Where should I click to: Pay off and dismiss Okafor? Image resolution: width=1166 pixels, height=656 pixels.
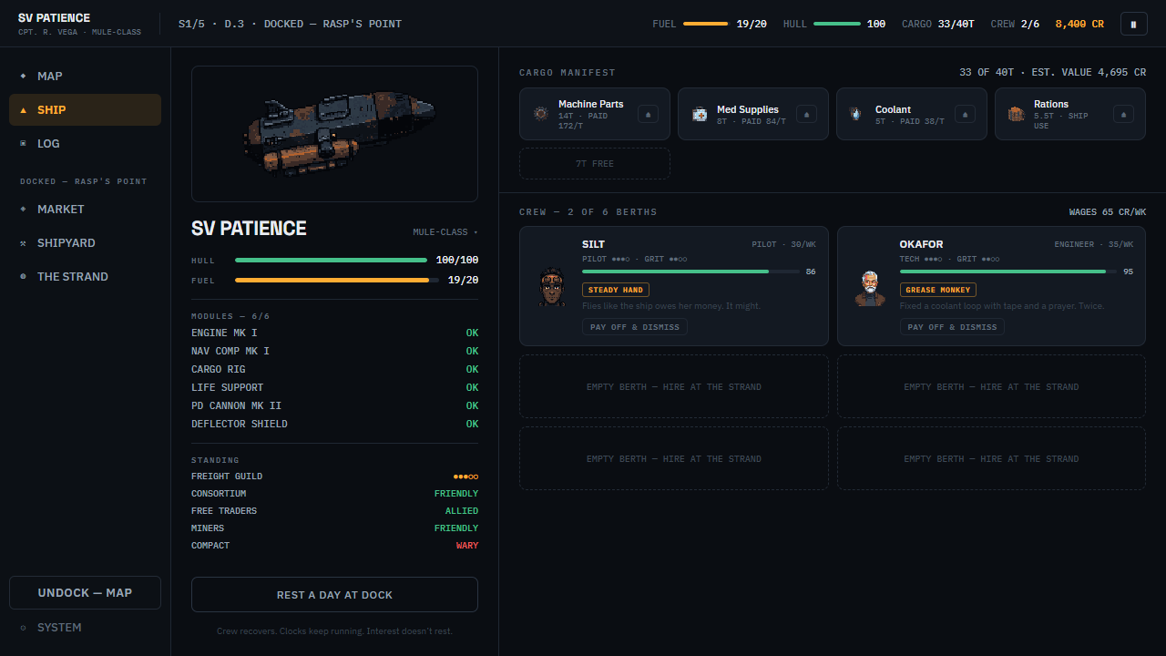coord(952,327)
